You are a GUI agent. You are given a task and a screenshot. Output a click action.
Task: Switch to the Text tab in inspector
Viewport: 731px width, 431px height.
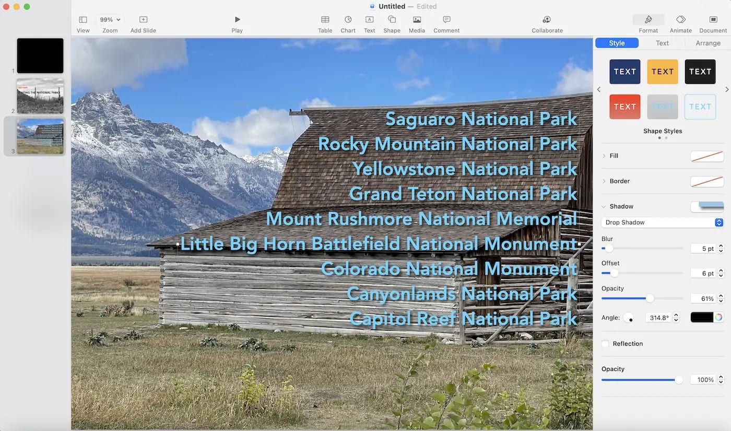click(x=662, y=43)
